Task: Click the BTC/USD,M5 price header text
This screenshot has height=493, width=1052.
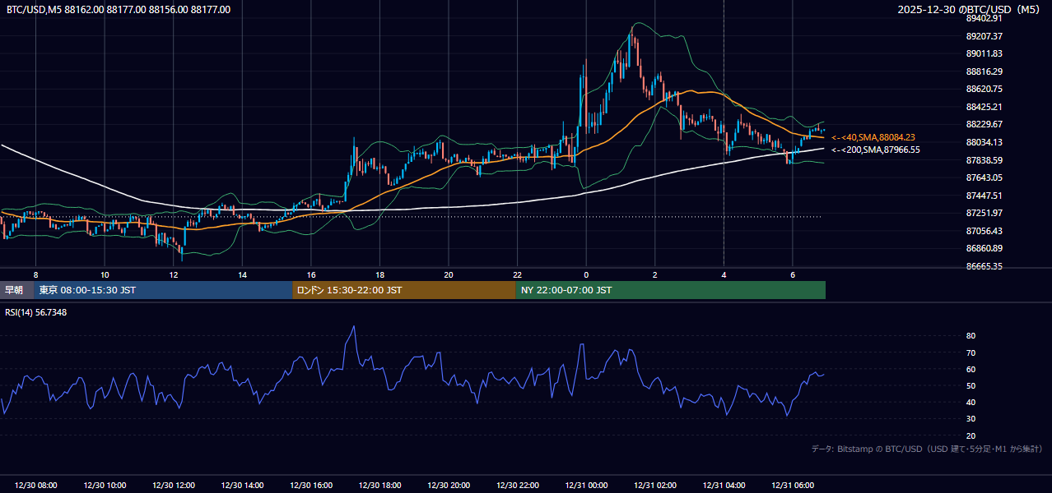Action: tap(119, 10)
